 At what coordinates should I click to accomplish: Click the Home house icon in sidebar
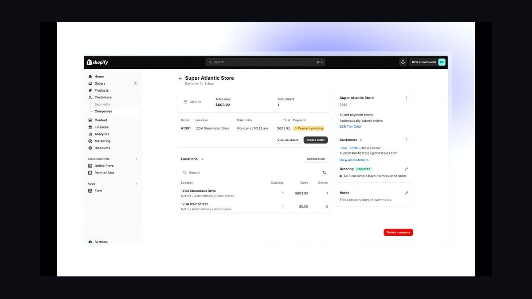[90, 77]
